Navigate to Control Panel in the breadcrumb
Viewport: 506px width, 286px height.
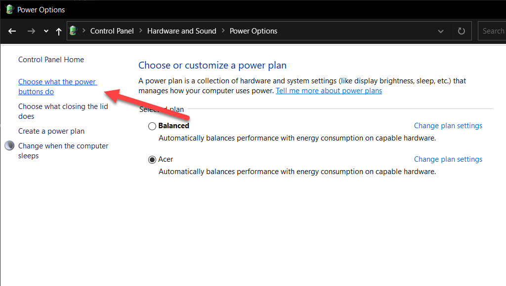[x=112, y=31]
